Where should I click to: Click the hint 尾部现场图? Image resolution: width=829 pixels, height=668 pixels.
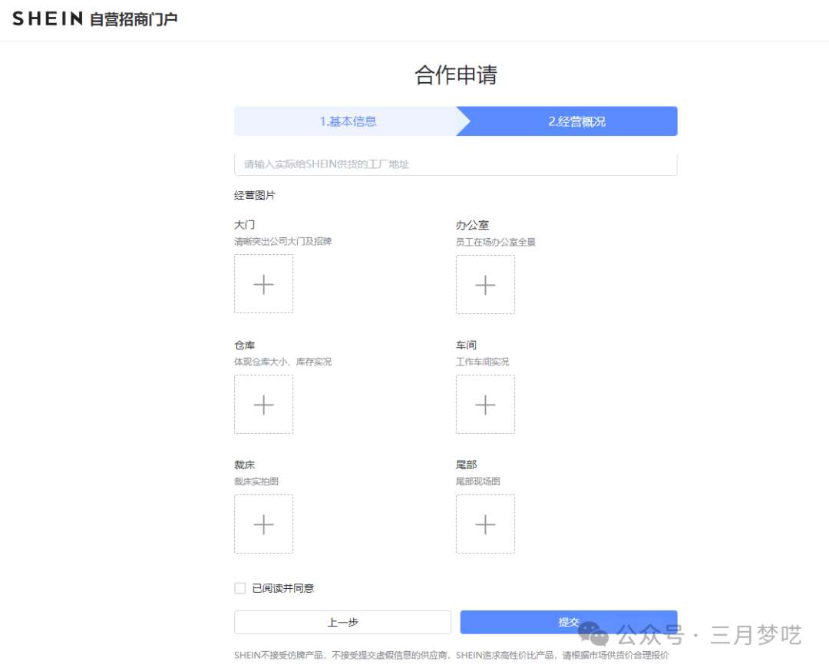(478, 481)
